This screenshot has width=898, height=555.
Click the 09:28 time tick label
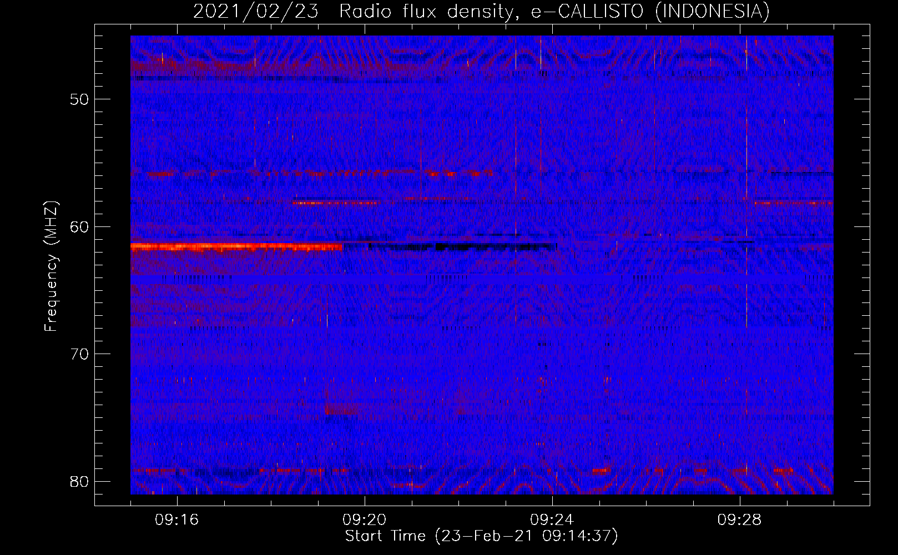[740, 520]
